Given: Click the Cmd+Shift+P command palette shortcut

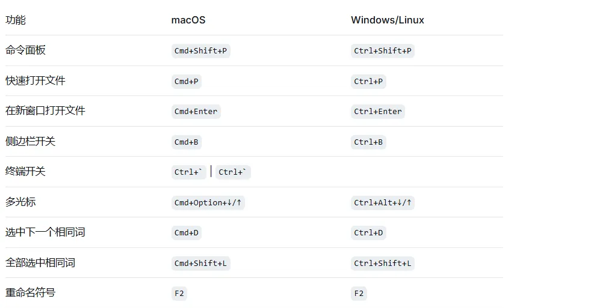Looking at the screenshot, I should [x=200, y=51].
